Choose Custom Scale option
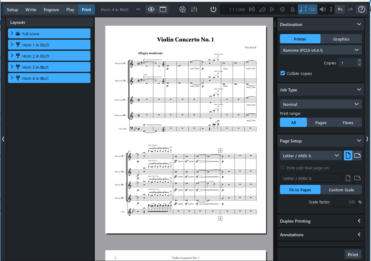 [341, 189]
